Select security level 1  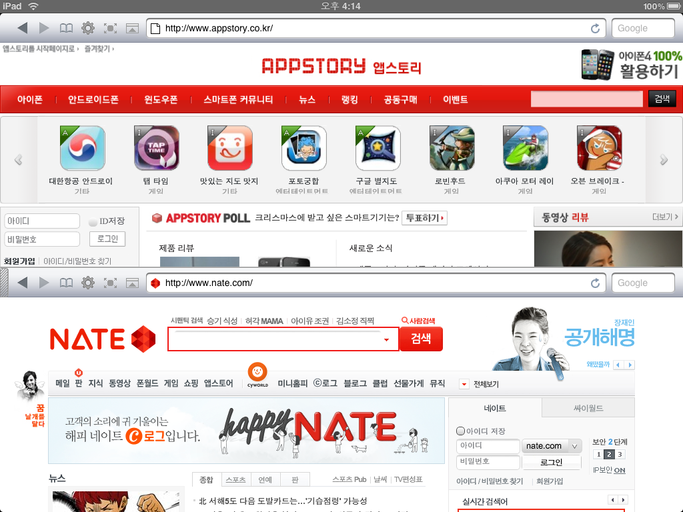pos(598,455)
